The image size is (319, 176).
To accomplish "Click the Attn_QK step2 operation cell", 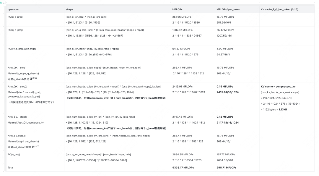I will pyautogui.click(x=35, y=98).
